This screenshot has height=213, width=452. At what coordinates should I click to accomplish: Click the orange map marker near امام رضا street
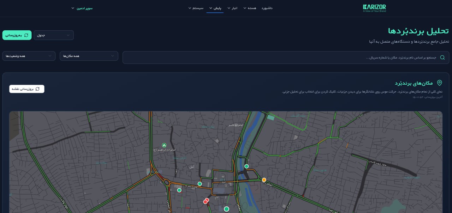click(x=264, y=180)
